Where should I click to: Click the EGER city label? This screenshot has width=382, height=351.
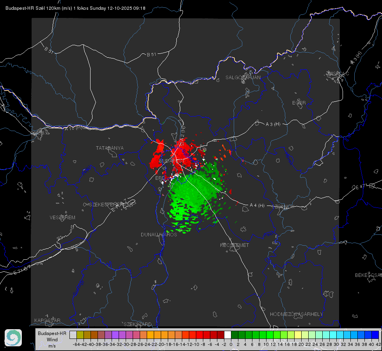tap(299, 103)
